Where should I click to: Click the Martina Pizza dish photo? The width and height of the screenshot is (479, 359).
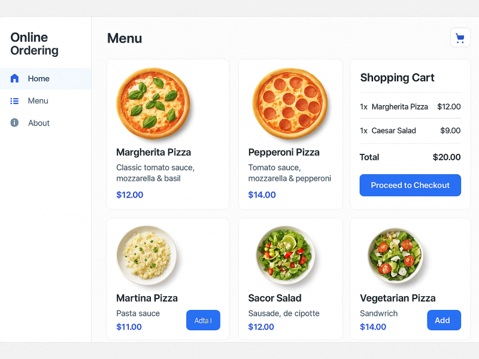[x=147, y=255]
